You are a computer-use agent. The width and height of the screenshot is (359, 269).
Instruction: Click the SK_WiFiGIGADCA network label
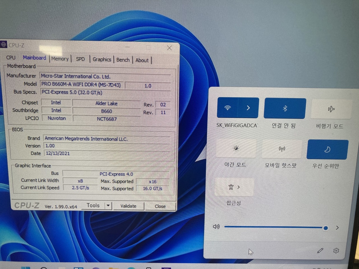[237, 125]
